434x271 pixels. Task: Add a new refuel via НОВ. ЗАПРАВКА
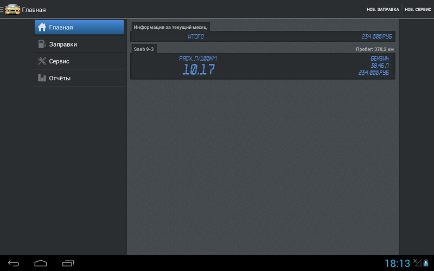[383, 9]
